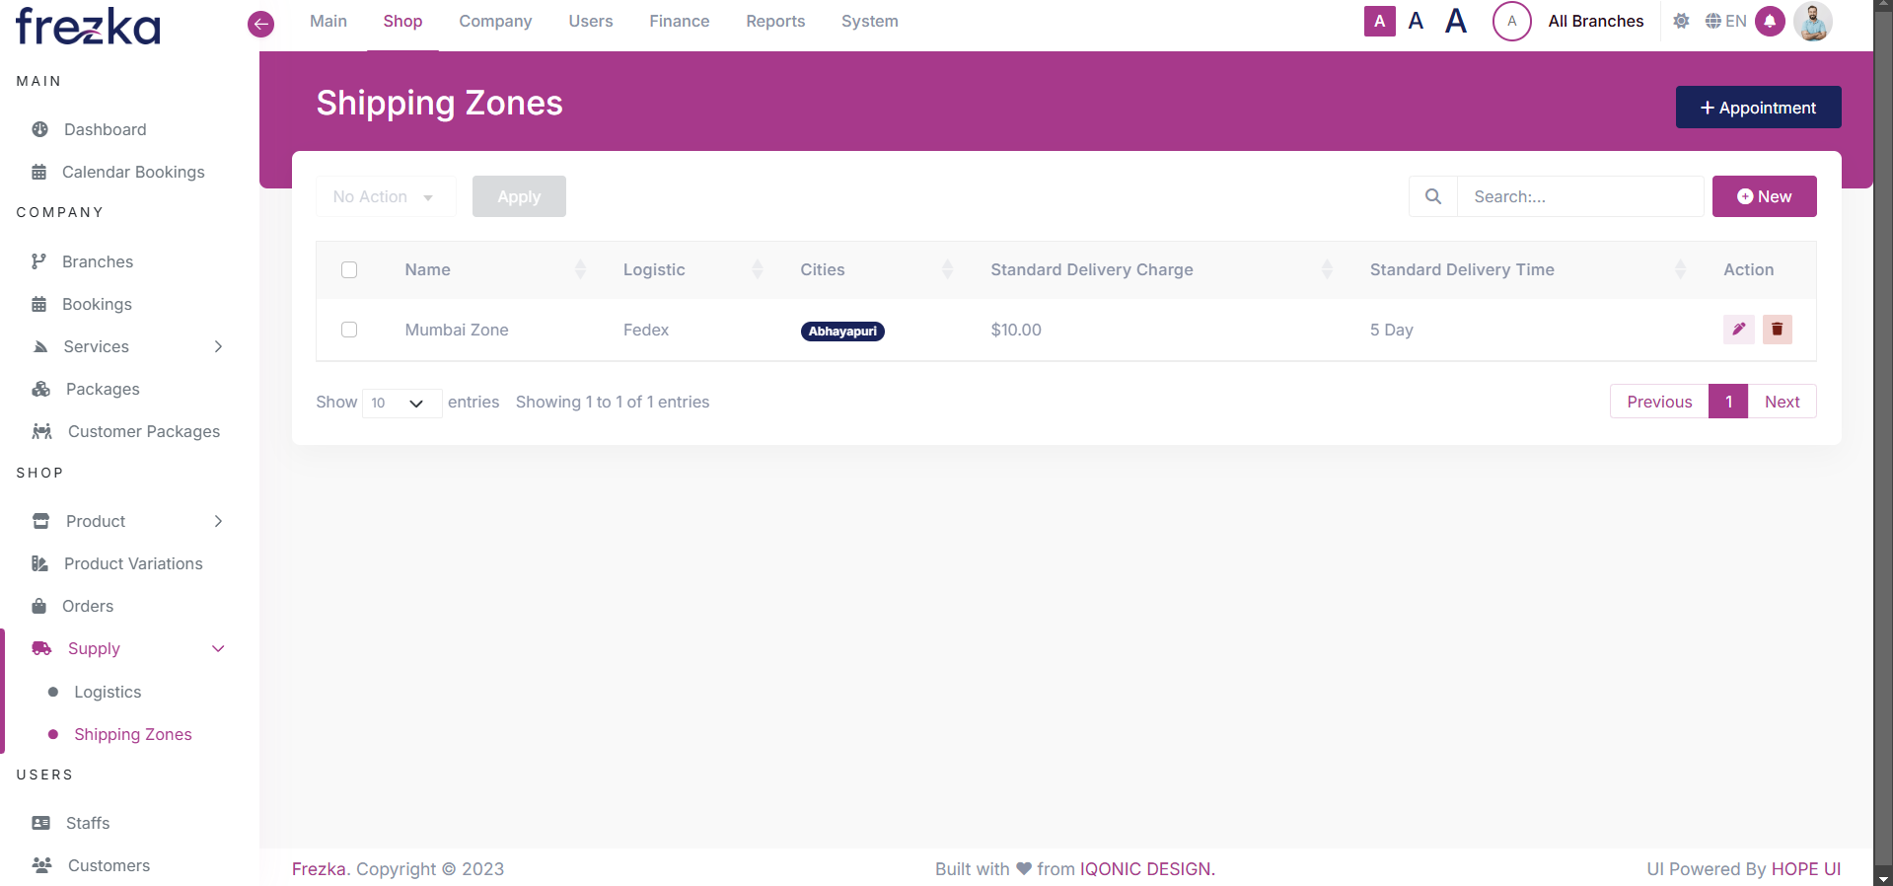The height and width of the screenshot is (886, 1893).
Task: Click the Fedex logistic cell
Action: coord(646,330)
